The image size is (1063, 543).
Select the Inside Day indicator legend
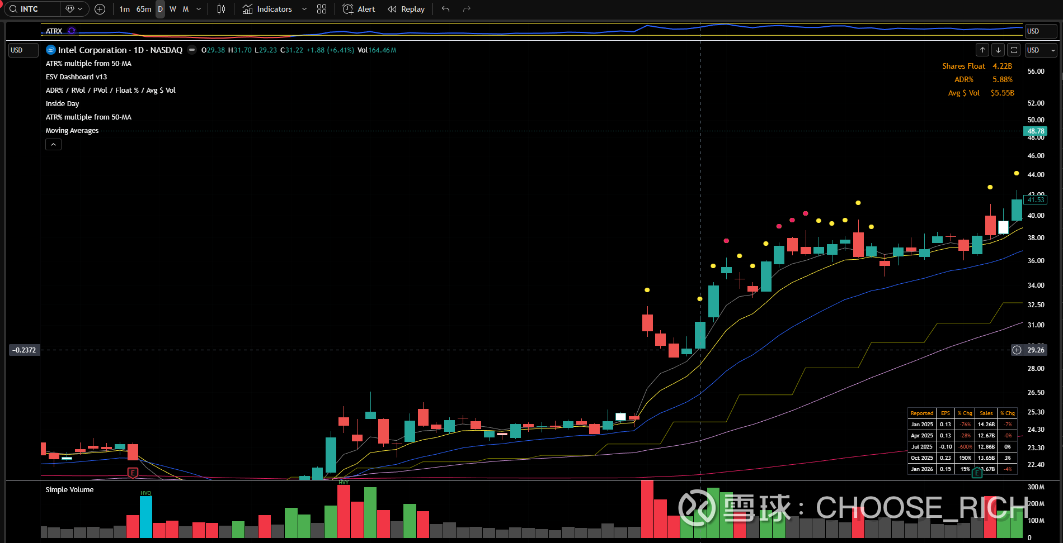click(62, 103)
